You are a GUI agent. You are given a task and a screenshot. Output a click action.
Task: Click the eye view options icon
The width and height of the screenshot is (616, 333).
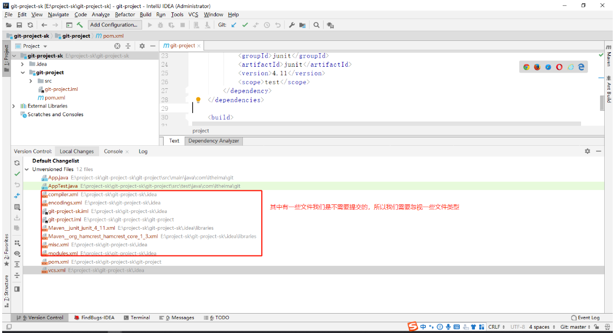click(17, 254)
